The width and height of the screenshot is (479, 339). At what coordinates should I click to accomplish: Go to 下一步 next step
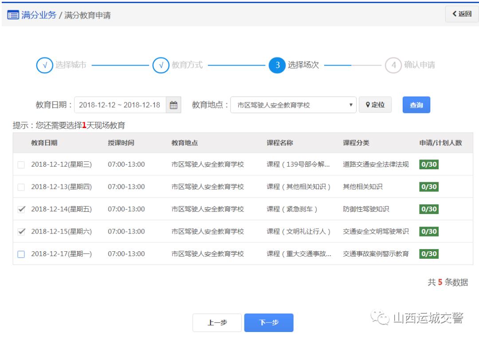coord(269,323)
